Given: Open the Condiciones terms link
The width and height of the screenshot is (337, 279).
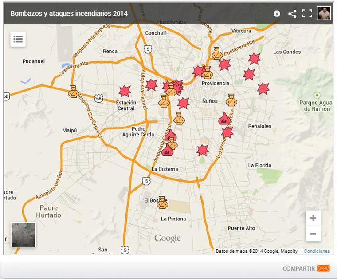Looking at the screenshot, I should click(317, 251).
